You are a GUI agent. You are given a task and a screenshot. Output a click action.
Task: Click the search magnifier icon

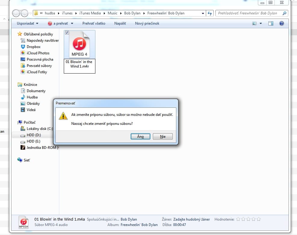pos(284,13)
